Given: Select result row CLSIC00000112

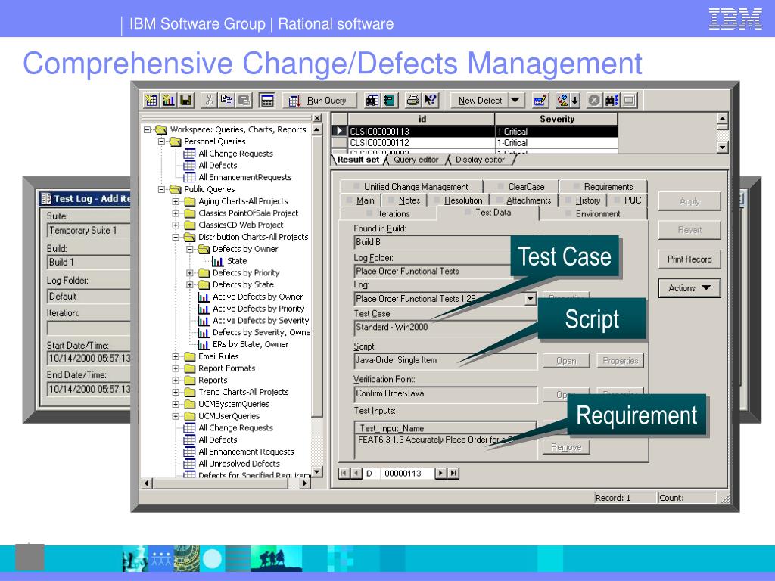Looking at the screenshot, I should point(475,143).
